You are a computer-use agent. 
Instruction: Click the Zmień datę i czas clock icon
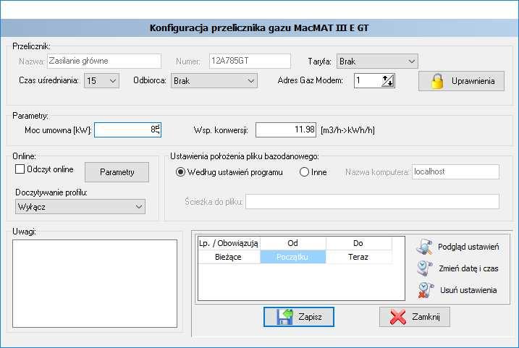tap(424, 268)
